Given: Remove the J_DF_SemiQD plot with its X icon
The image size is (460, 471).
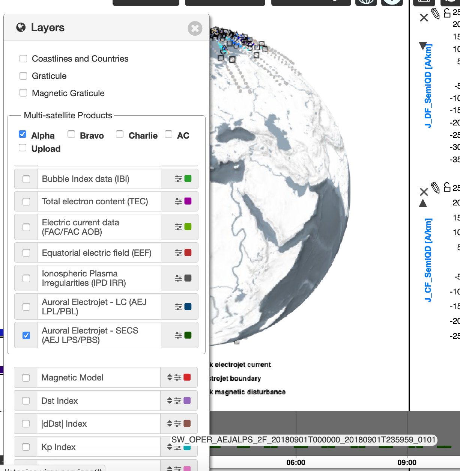Looking at the screenshot, I should click(x=424, y=17).
